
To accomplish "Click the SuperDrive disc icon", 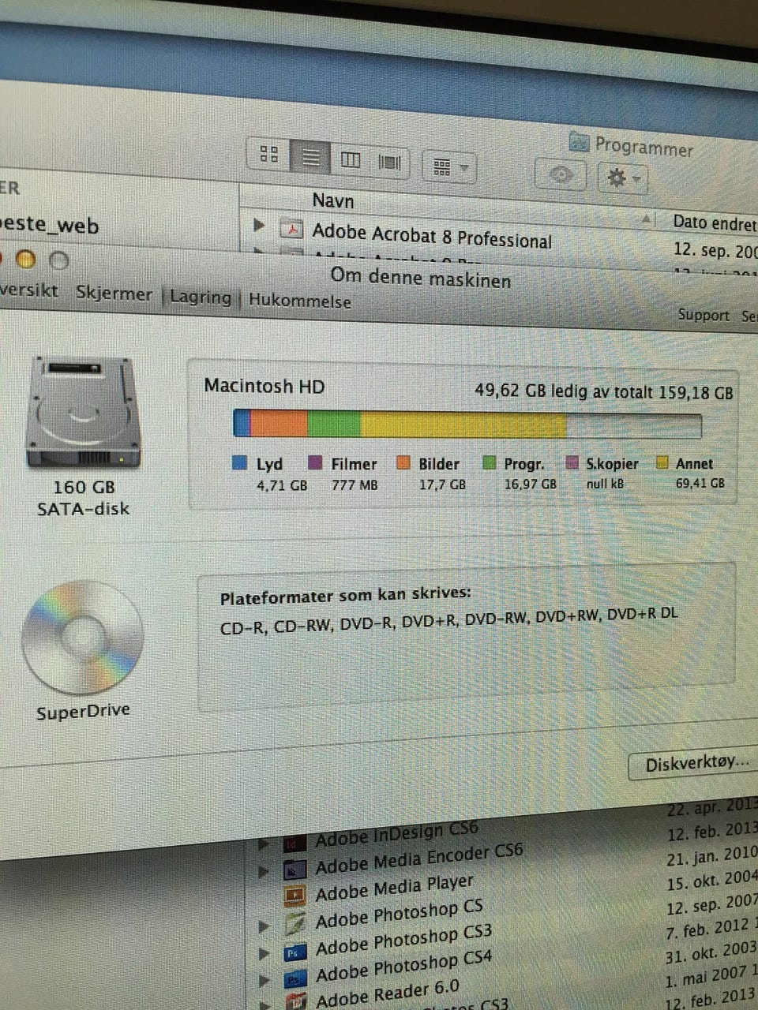I will (x=82, y=638).
